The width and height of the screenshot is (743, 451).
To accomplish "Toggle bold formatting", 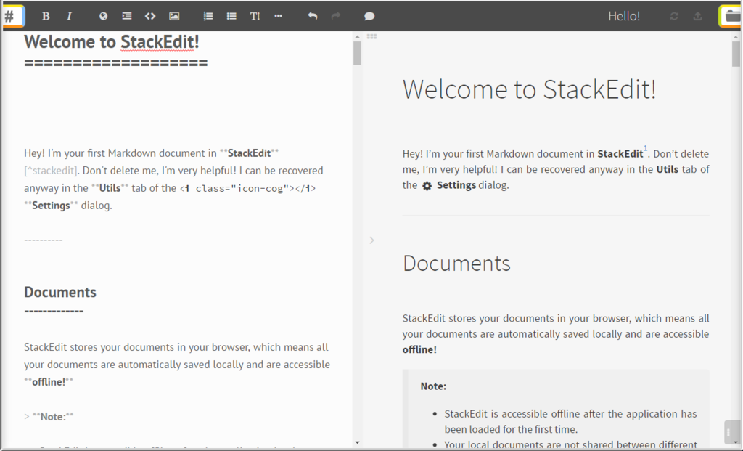I will point(46,16).
